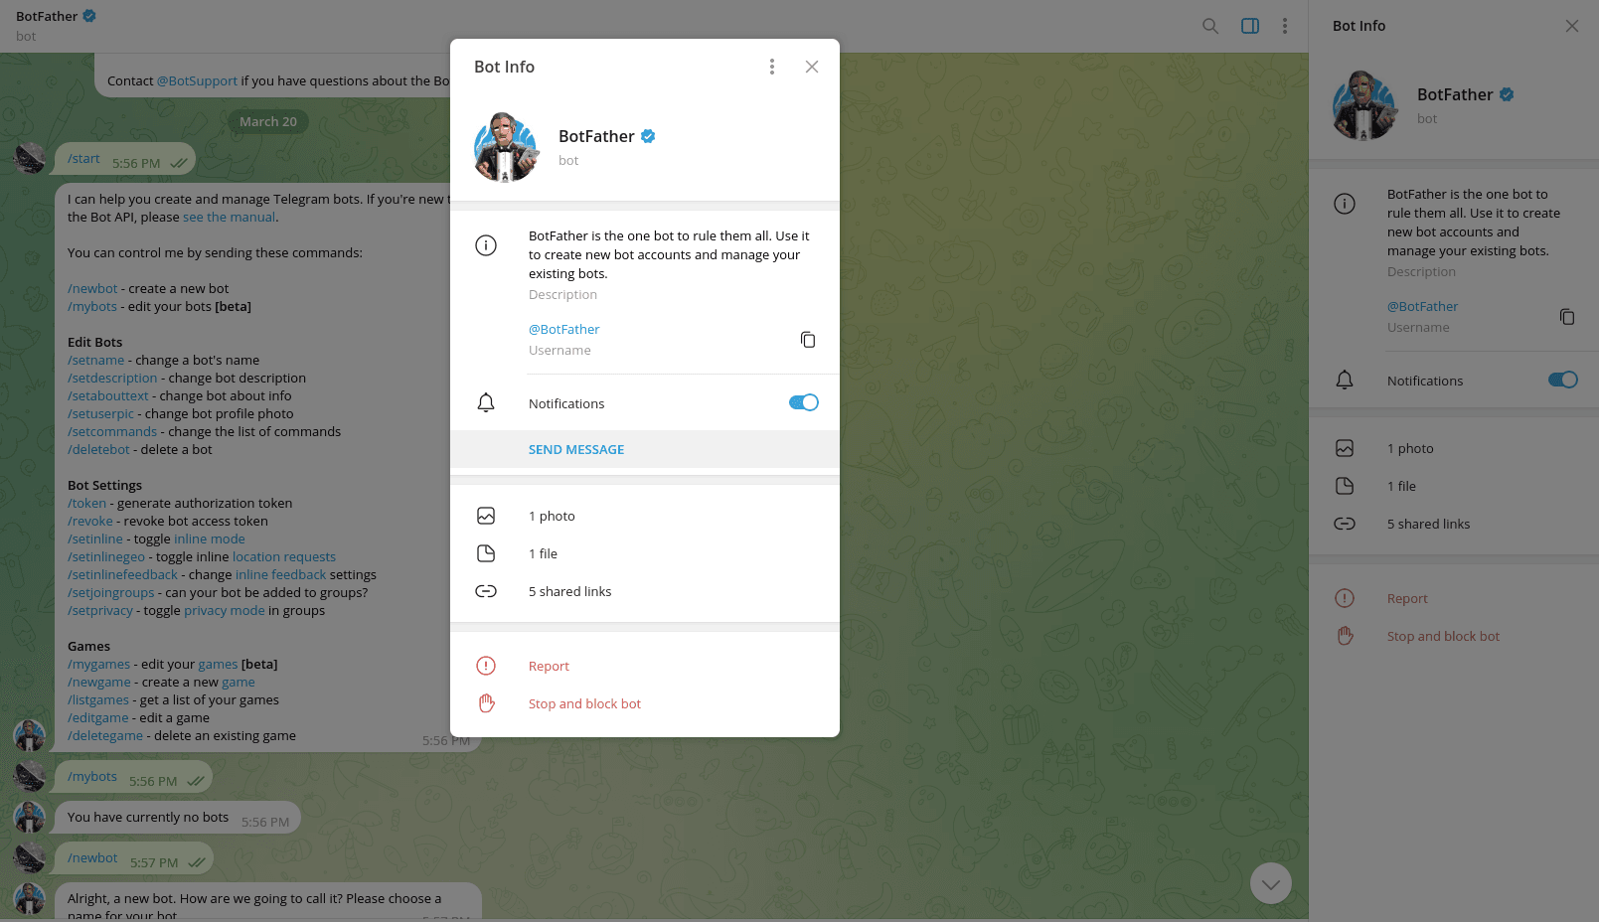Toggle Notifications switch in the dialog
Image resolution: width=1599 pixels, height=922 pixels.
803,402
